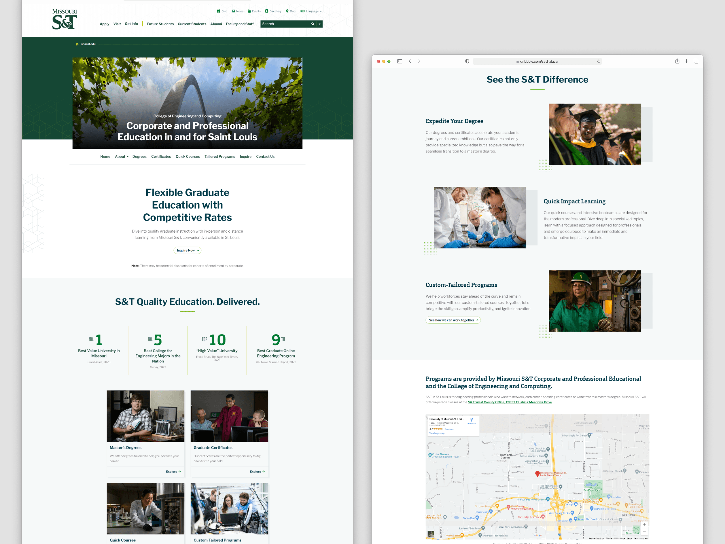
Task: Click the Inquire Now button
Action: tap(187, 250)
